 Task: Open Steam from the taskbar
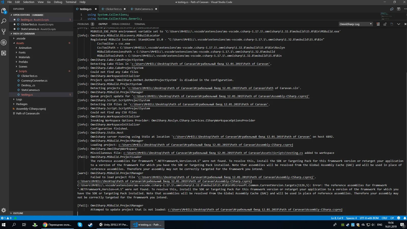click(90, 225)
